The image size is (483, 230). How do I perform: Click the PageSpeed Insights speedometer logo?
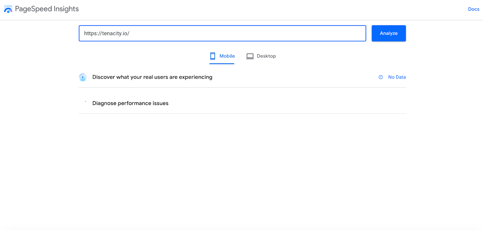pos(8,9)
